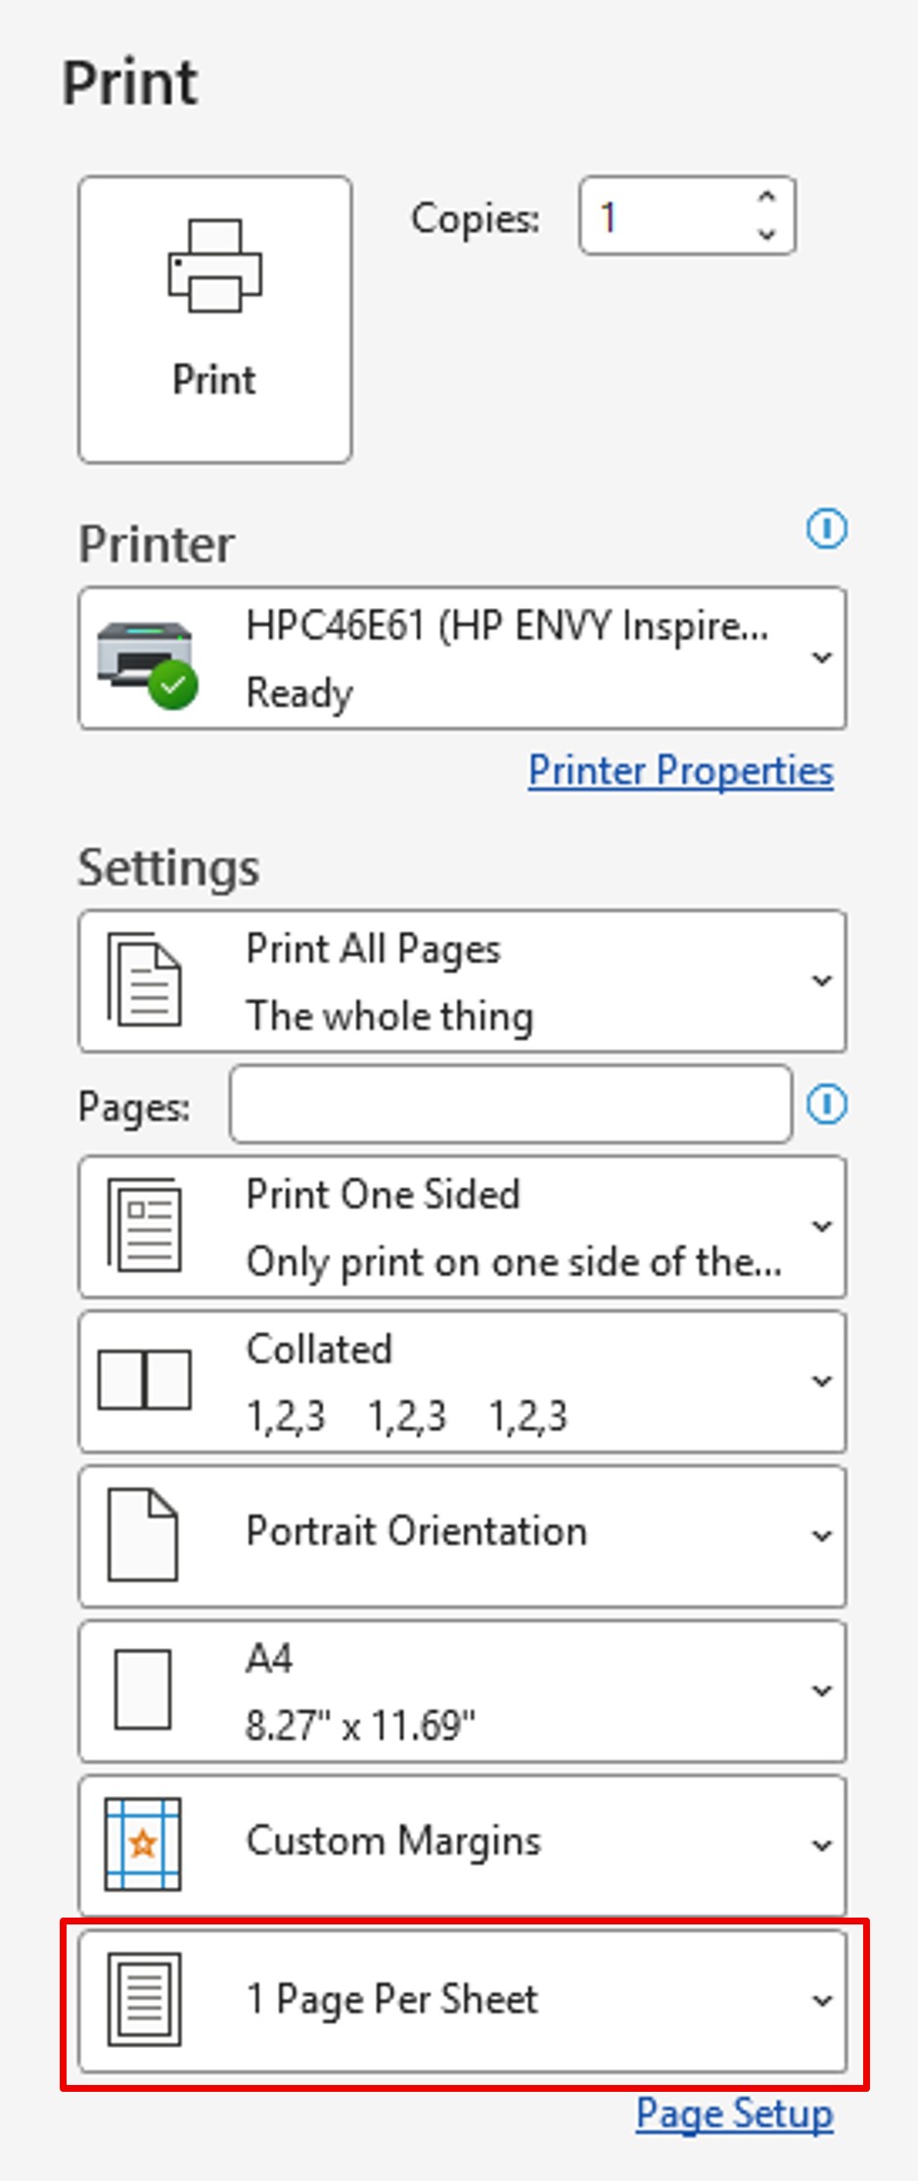Click the Print One Sided page icon
Image resolution: width=918 pixels, height=2181 pixels.
pyautogui.click(x=144, y=1226)
